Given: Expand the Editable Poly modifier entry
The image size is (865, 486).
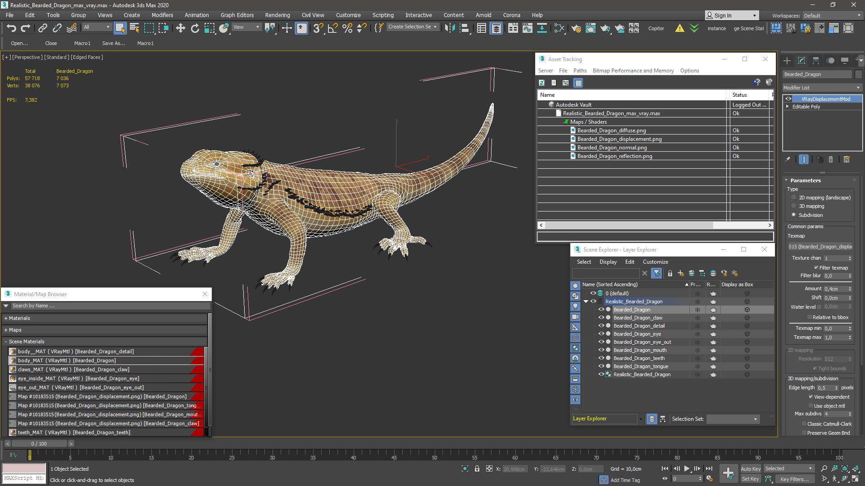Looking at the screenshot, I should pyautogui.click(x=788, y=107).
